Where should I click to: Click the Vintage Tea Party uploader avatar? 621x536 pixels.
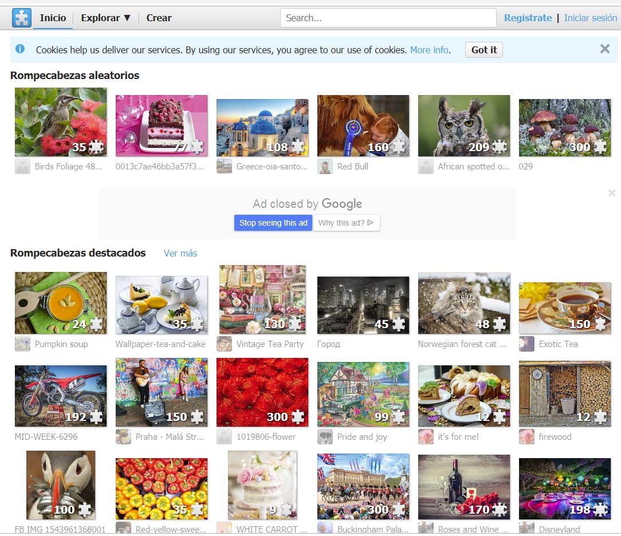[x=224, y=344]
